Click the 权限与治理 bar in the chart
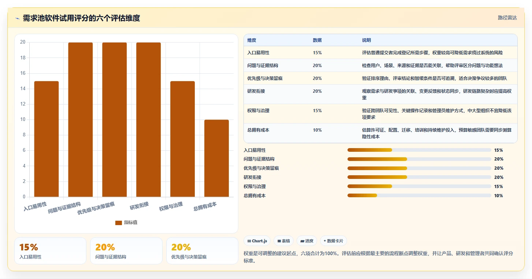The height and width of the screenshot is (279, 532). point(183,139)
